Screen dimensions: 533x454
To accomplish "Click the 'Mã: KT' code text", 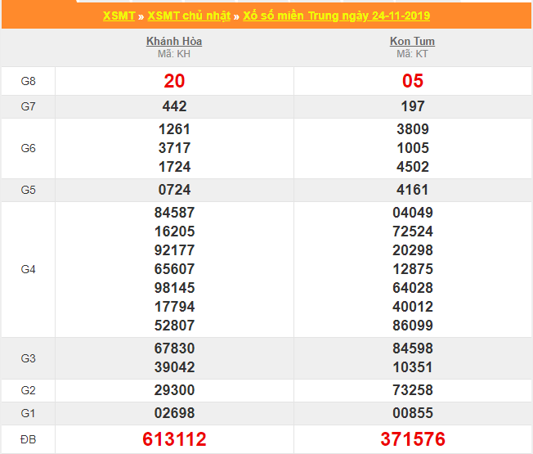I will coord(412,54).
